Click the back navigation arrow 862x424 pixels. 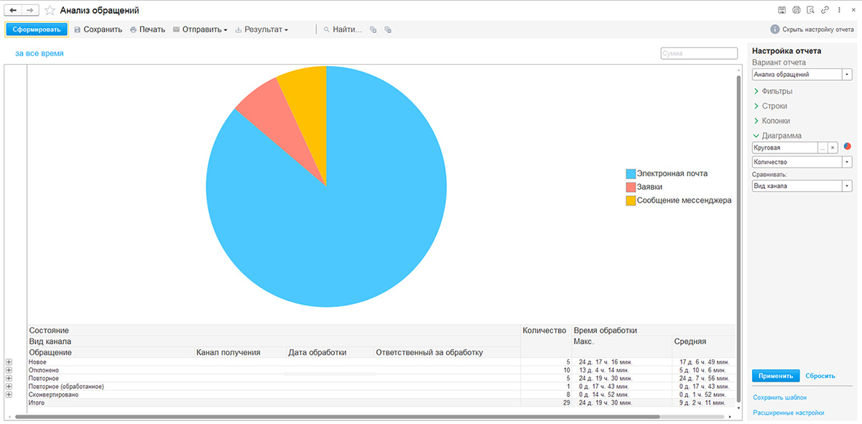coord(13,11)
